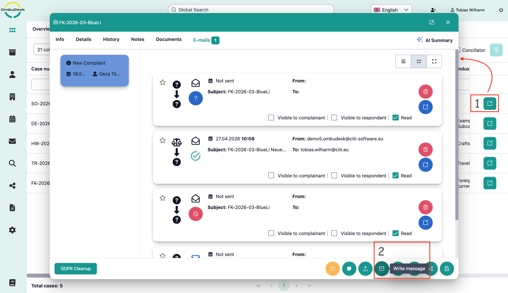Switch to expanded fullscreen e-mail view
This screenshot has width=508, height=293.
tap(434, 61)
